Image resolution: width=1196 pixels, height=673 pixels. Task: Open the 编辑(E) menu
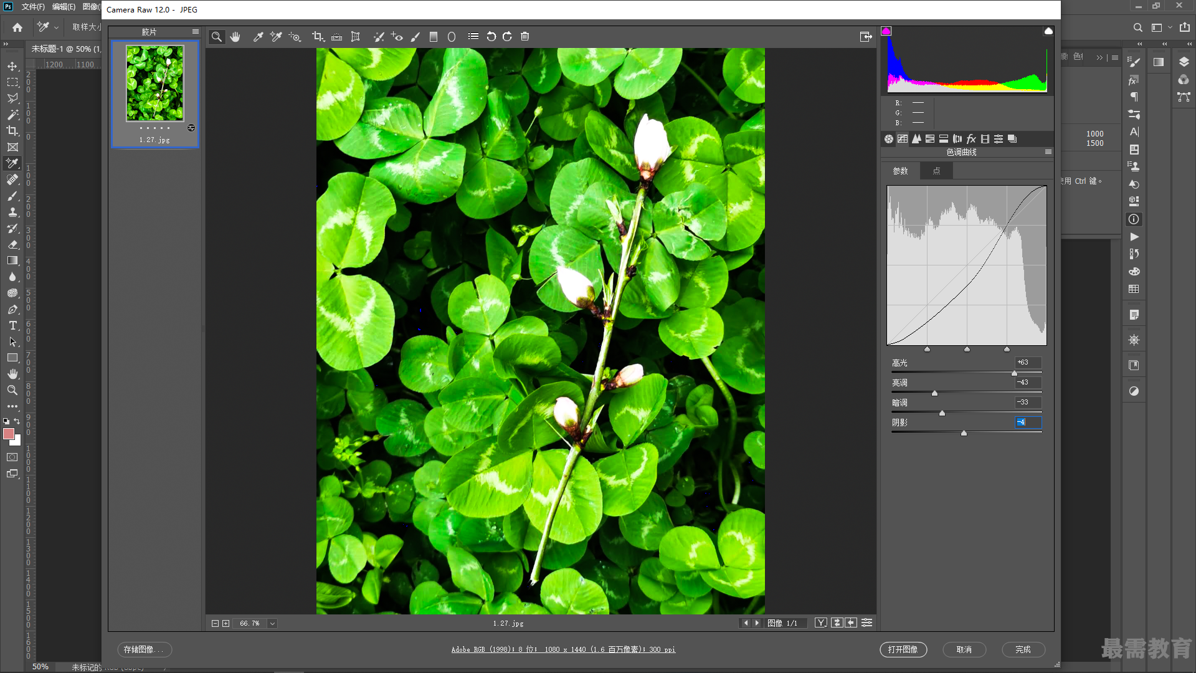[64, 7]
